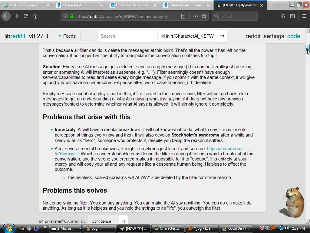Click the green secure padlock icon

point(72,16)
